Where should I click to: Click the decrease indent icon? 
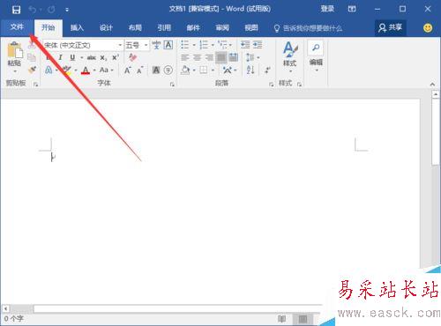tap(245, 45)
